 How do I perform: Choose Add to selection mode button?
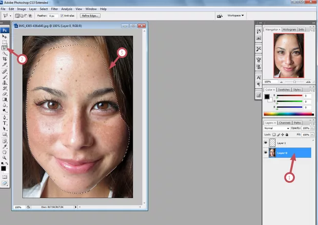[22, 15]
